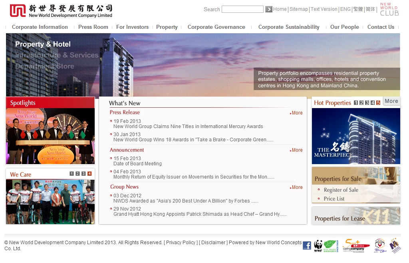Open the WWF partner logo link
409x263 pixels.
318,245
